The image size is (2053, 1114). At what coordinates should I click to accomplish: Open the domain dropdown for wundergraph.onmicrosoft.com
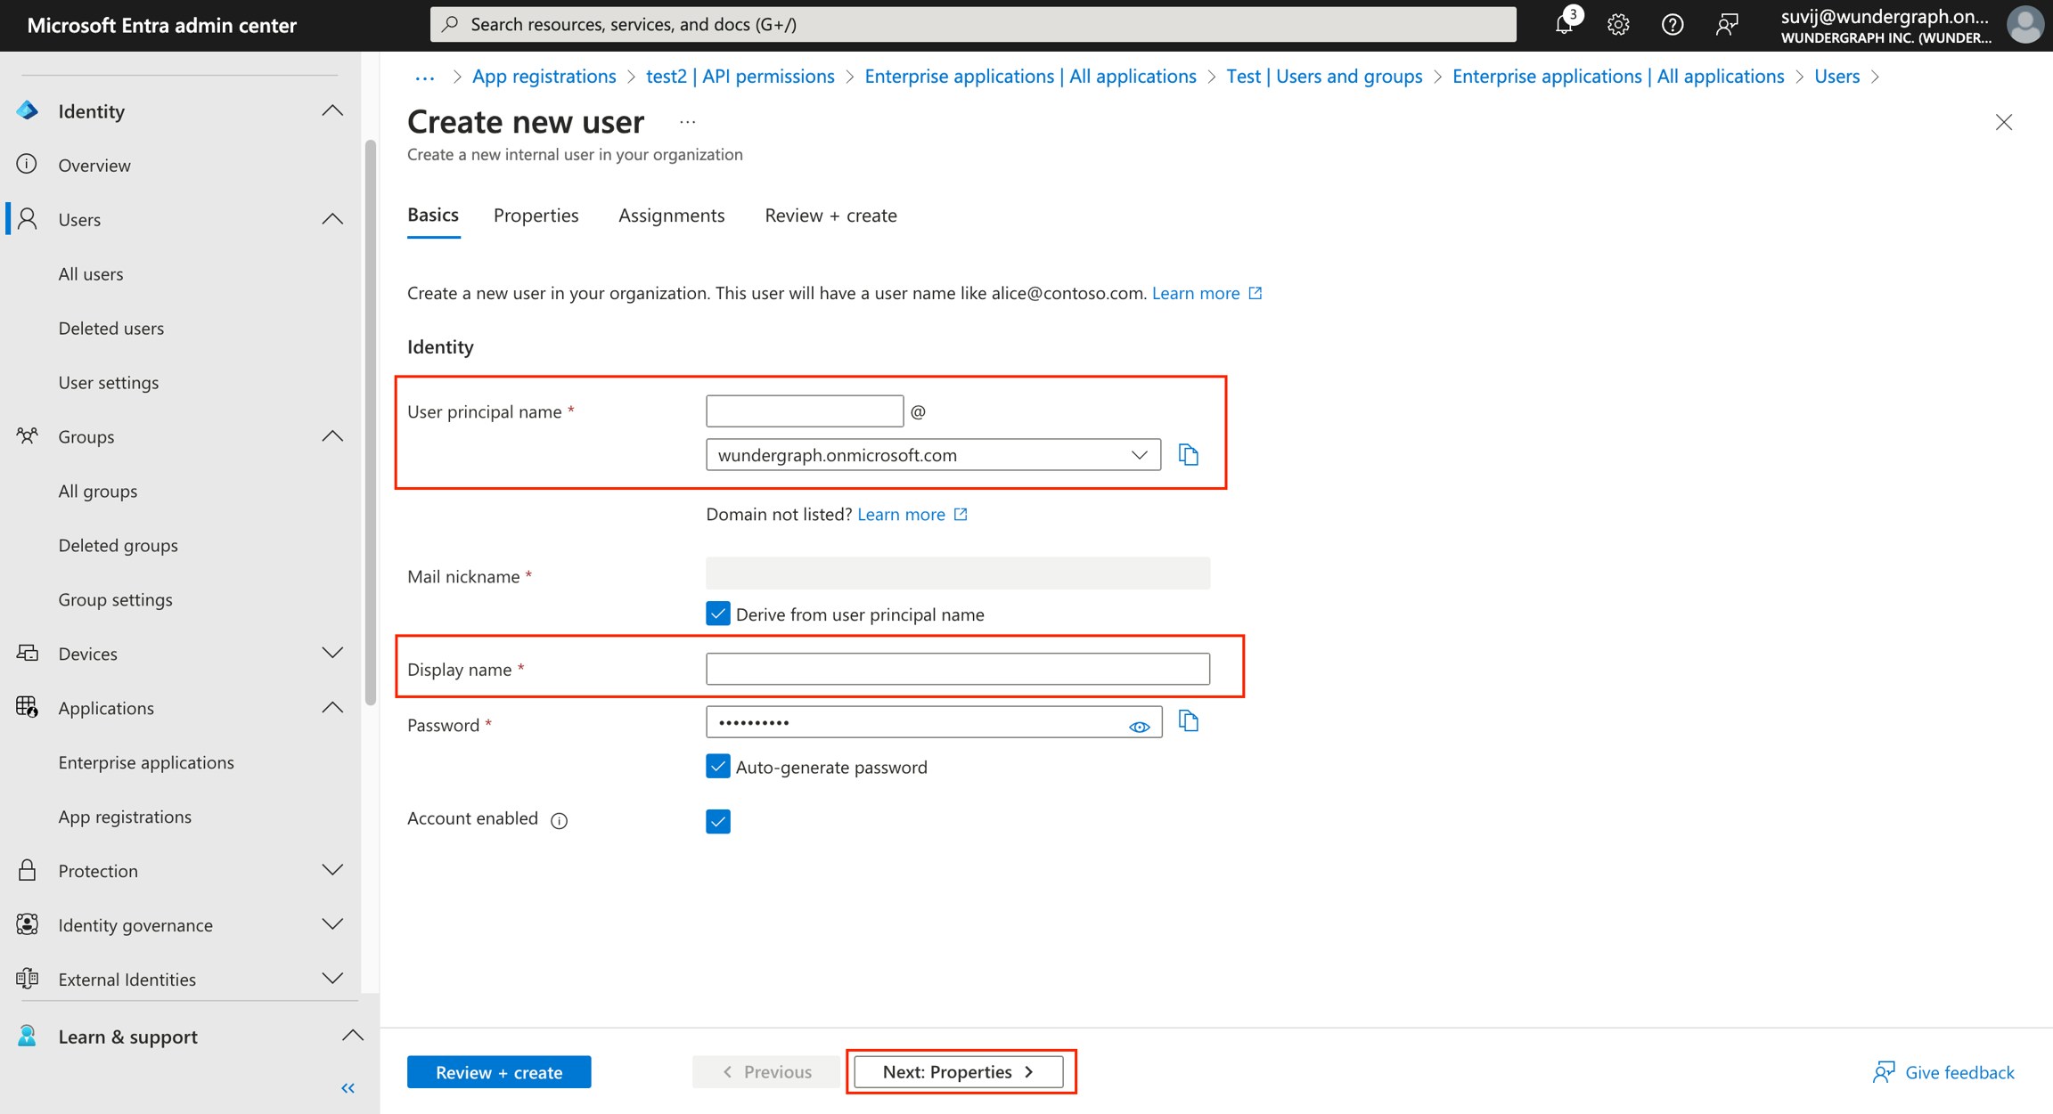[x=1139, y=454]
